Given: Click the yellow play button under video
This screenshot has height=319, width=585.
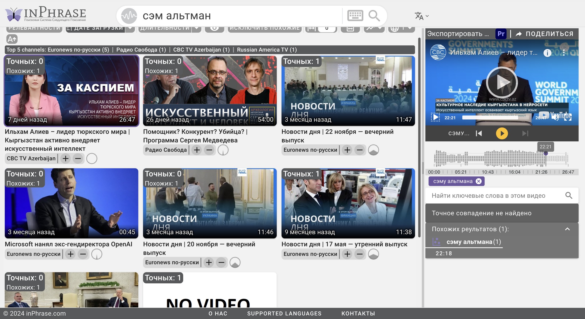Looking at the screenshot, I should (502, 133).
